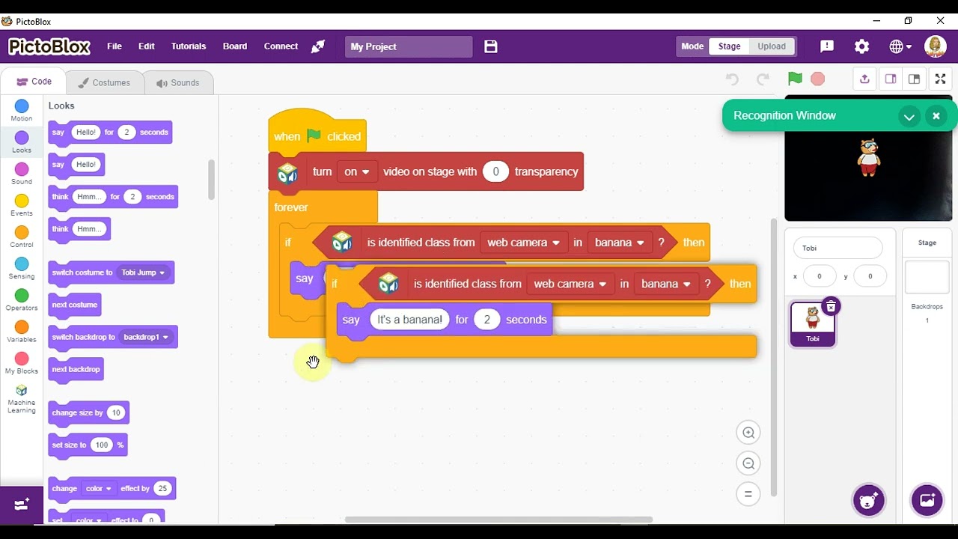Select the Events block category
Viewport: 958px width, 539px height.
click(x=22, y=205)
